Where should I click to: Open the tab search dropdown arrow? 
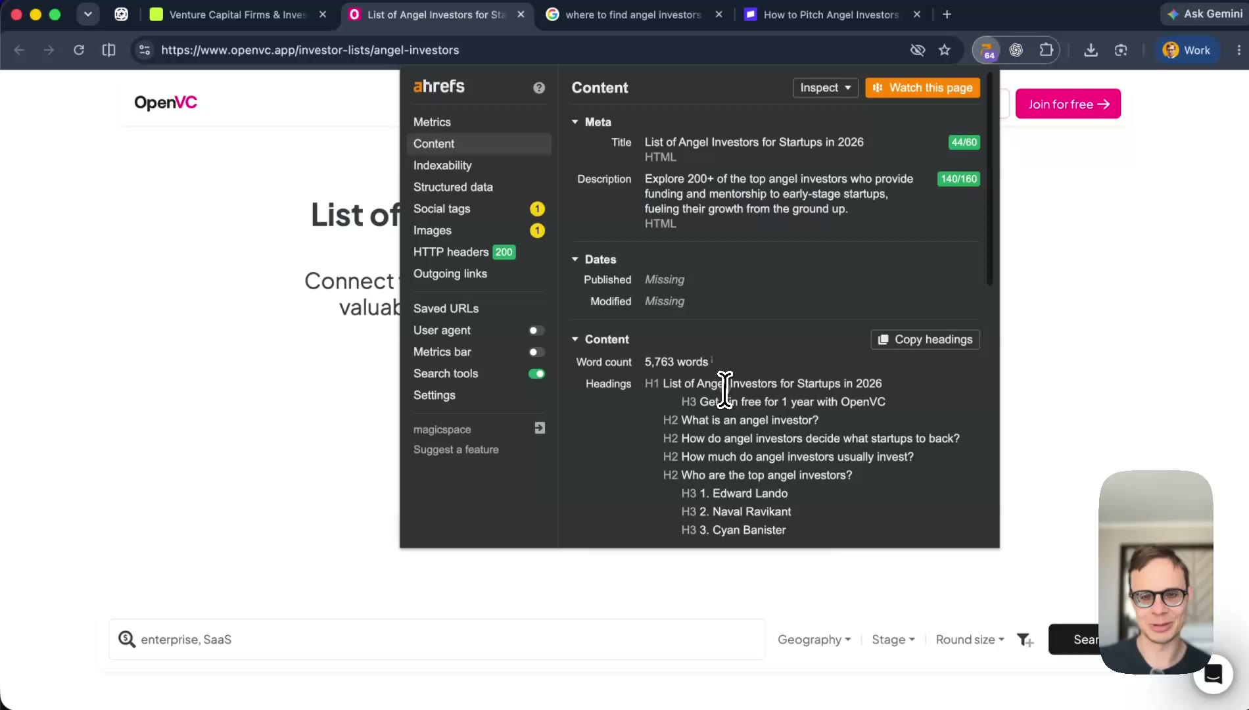(x=87, y=14)
